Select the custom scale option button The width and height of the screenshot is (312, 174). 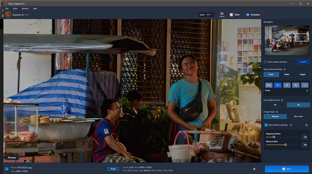(305, 85)
